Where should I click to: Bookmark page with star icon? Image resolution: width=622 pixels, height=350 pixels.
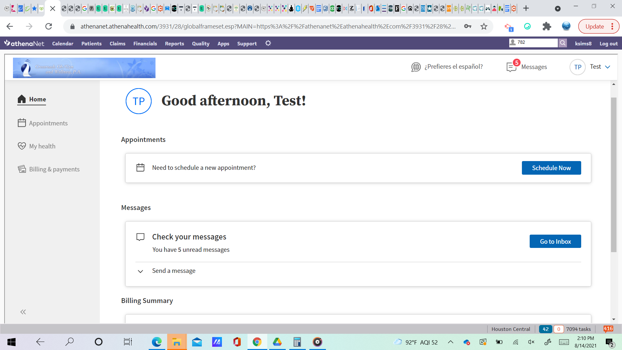(484, 27)
